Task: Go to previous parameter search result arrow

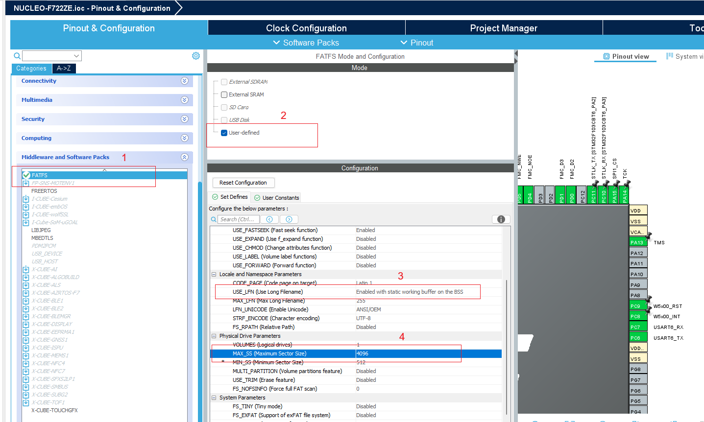Action: 269,219
